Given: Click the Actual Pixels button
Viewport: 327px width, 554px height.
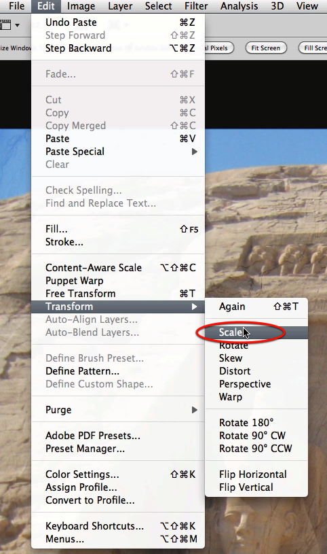Looking at the screenshot, I should 218,48.
